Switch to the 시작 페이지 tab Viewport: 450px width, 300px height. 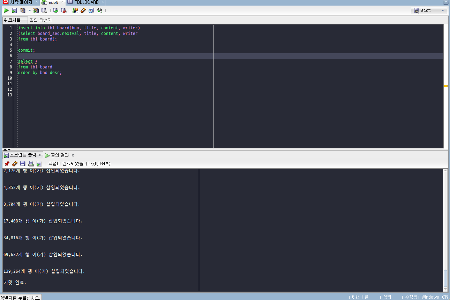pyautogui.click(x=21, y=2)
